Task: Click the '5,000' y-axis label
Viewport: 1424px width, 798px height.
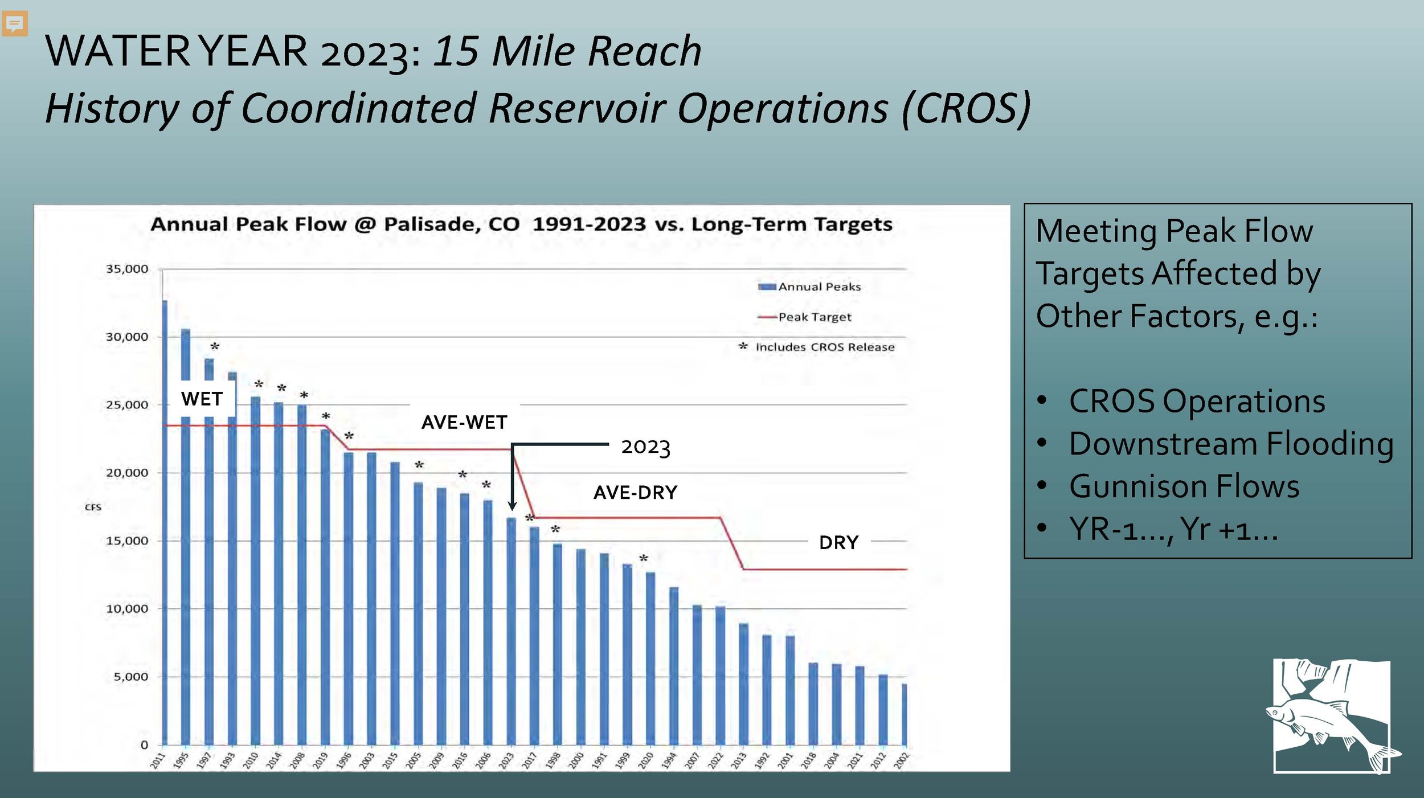Action: [x=131, y=677]
